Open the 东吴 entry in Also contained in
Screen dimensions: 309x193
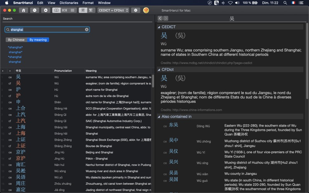[173, 125]
